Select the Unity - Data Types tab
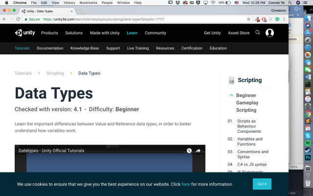The height and width of the screenshot is (196, 313). [x=47, y=11]
